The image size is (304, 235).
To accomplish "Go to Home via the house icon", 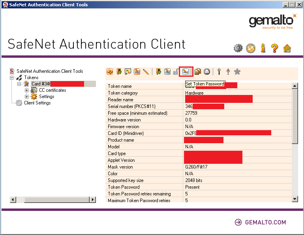I will coord(287,48).
